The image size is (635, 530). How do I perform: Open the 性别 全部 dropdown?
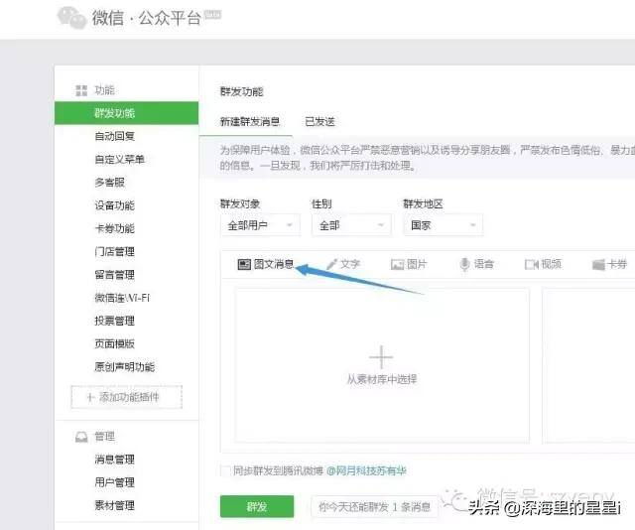[x=351, y=225]
